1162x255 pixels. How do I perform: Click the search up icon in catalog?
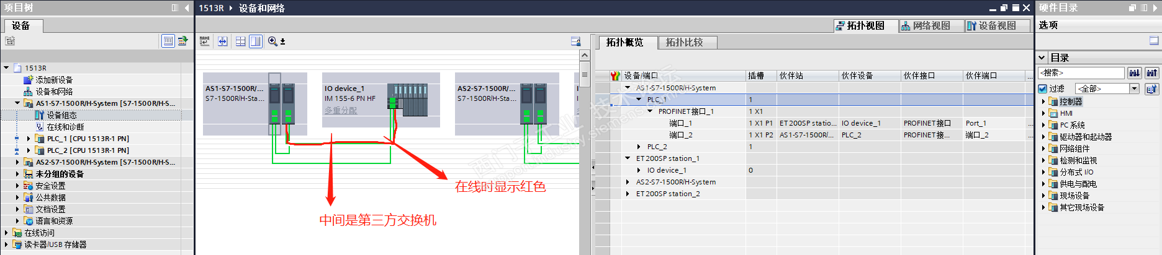point(1152,73)
